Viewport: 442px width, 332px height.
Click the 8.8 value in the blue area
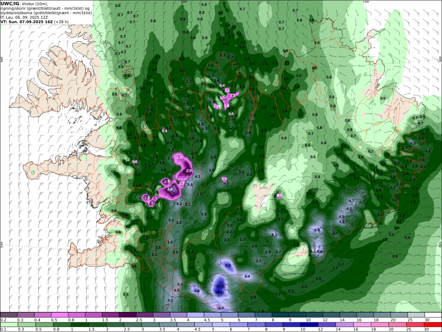[x=228, y=265]
